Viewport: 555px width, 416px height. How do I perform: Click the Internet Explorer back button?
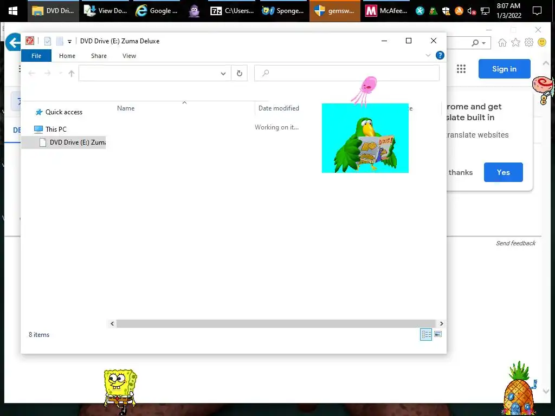[12, 42]
